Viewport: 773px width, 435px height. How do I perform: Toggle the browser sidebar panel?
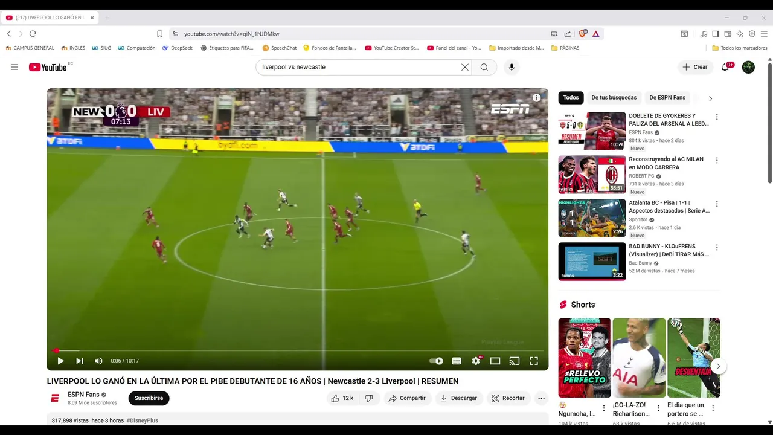pos(716,34)
